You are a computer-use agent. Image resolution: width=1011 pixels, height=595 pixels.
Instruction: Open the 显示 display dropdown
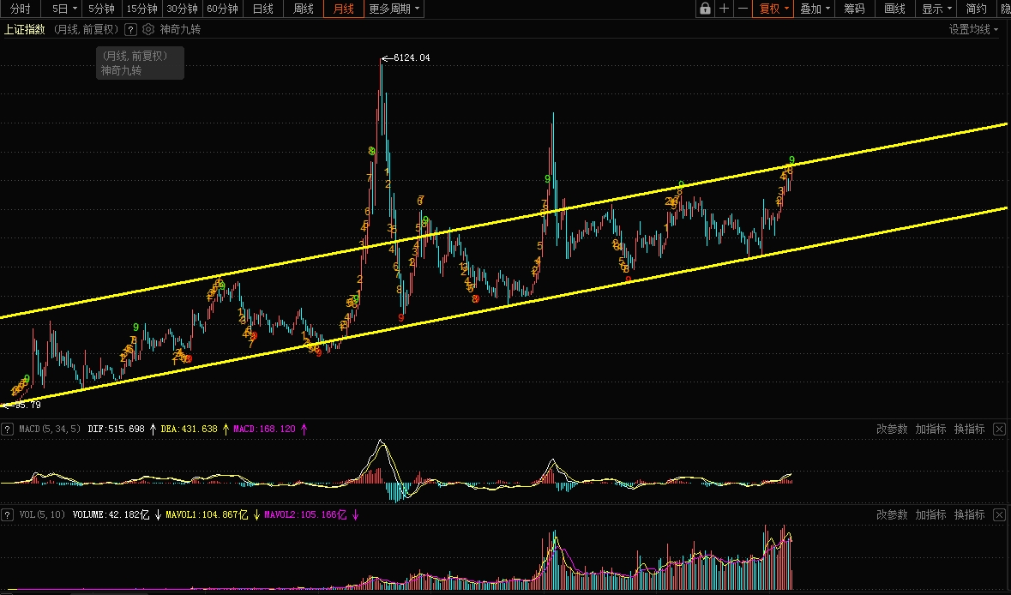[x=936, y=9]
